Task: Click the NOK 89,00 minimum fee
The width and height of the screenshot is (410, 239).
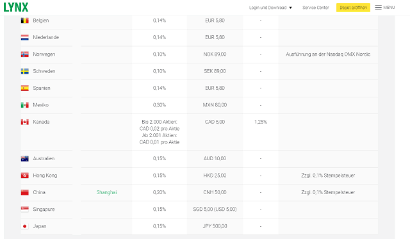Action: click(x=215, y=54)
